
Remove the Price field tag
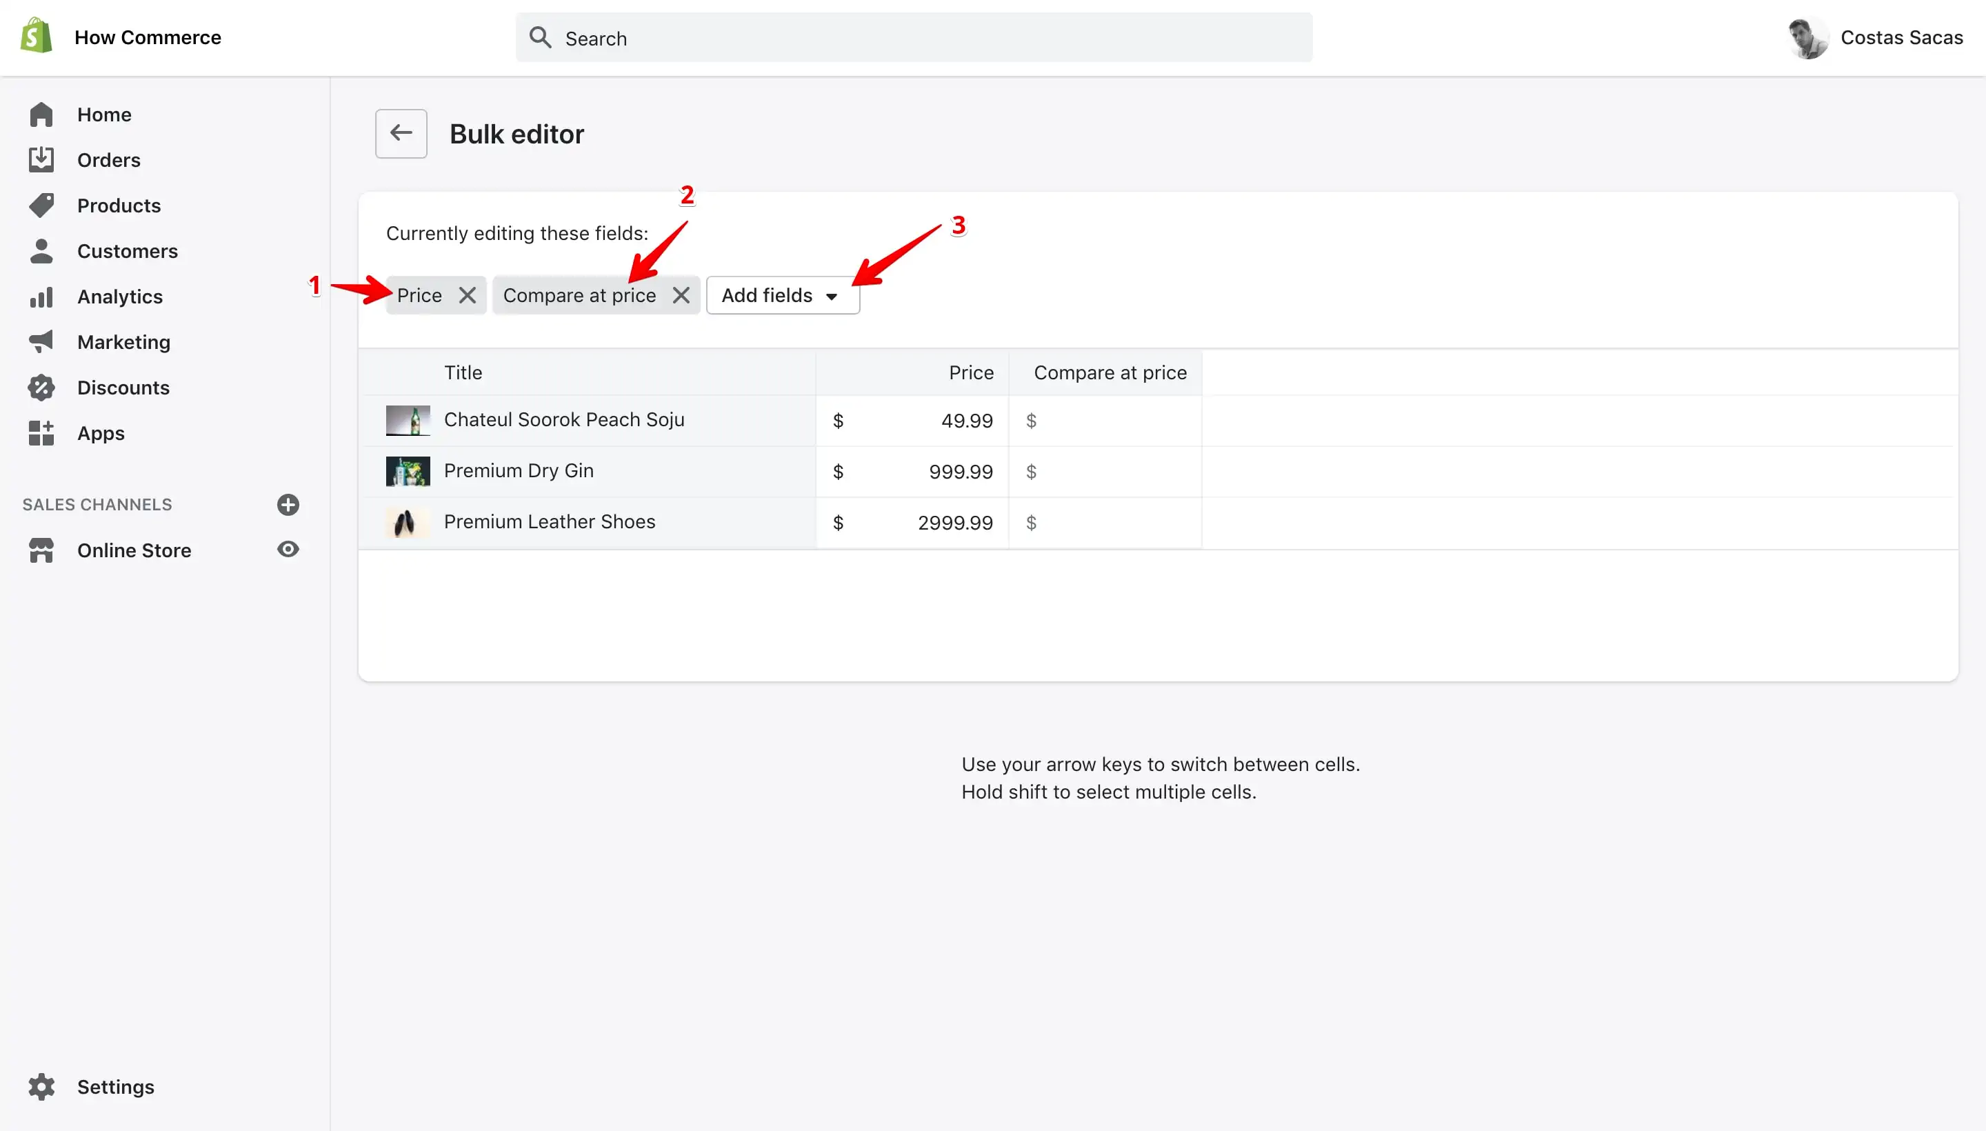point(467,295)
